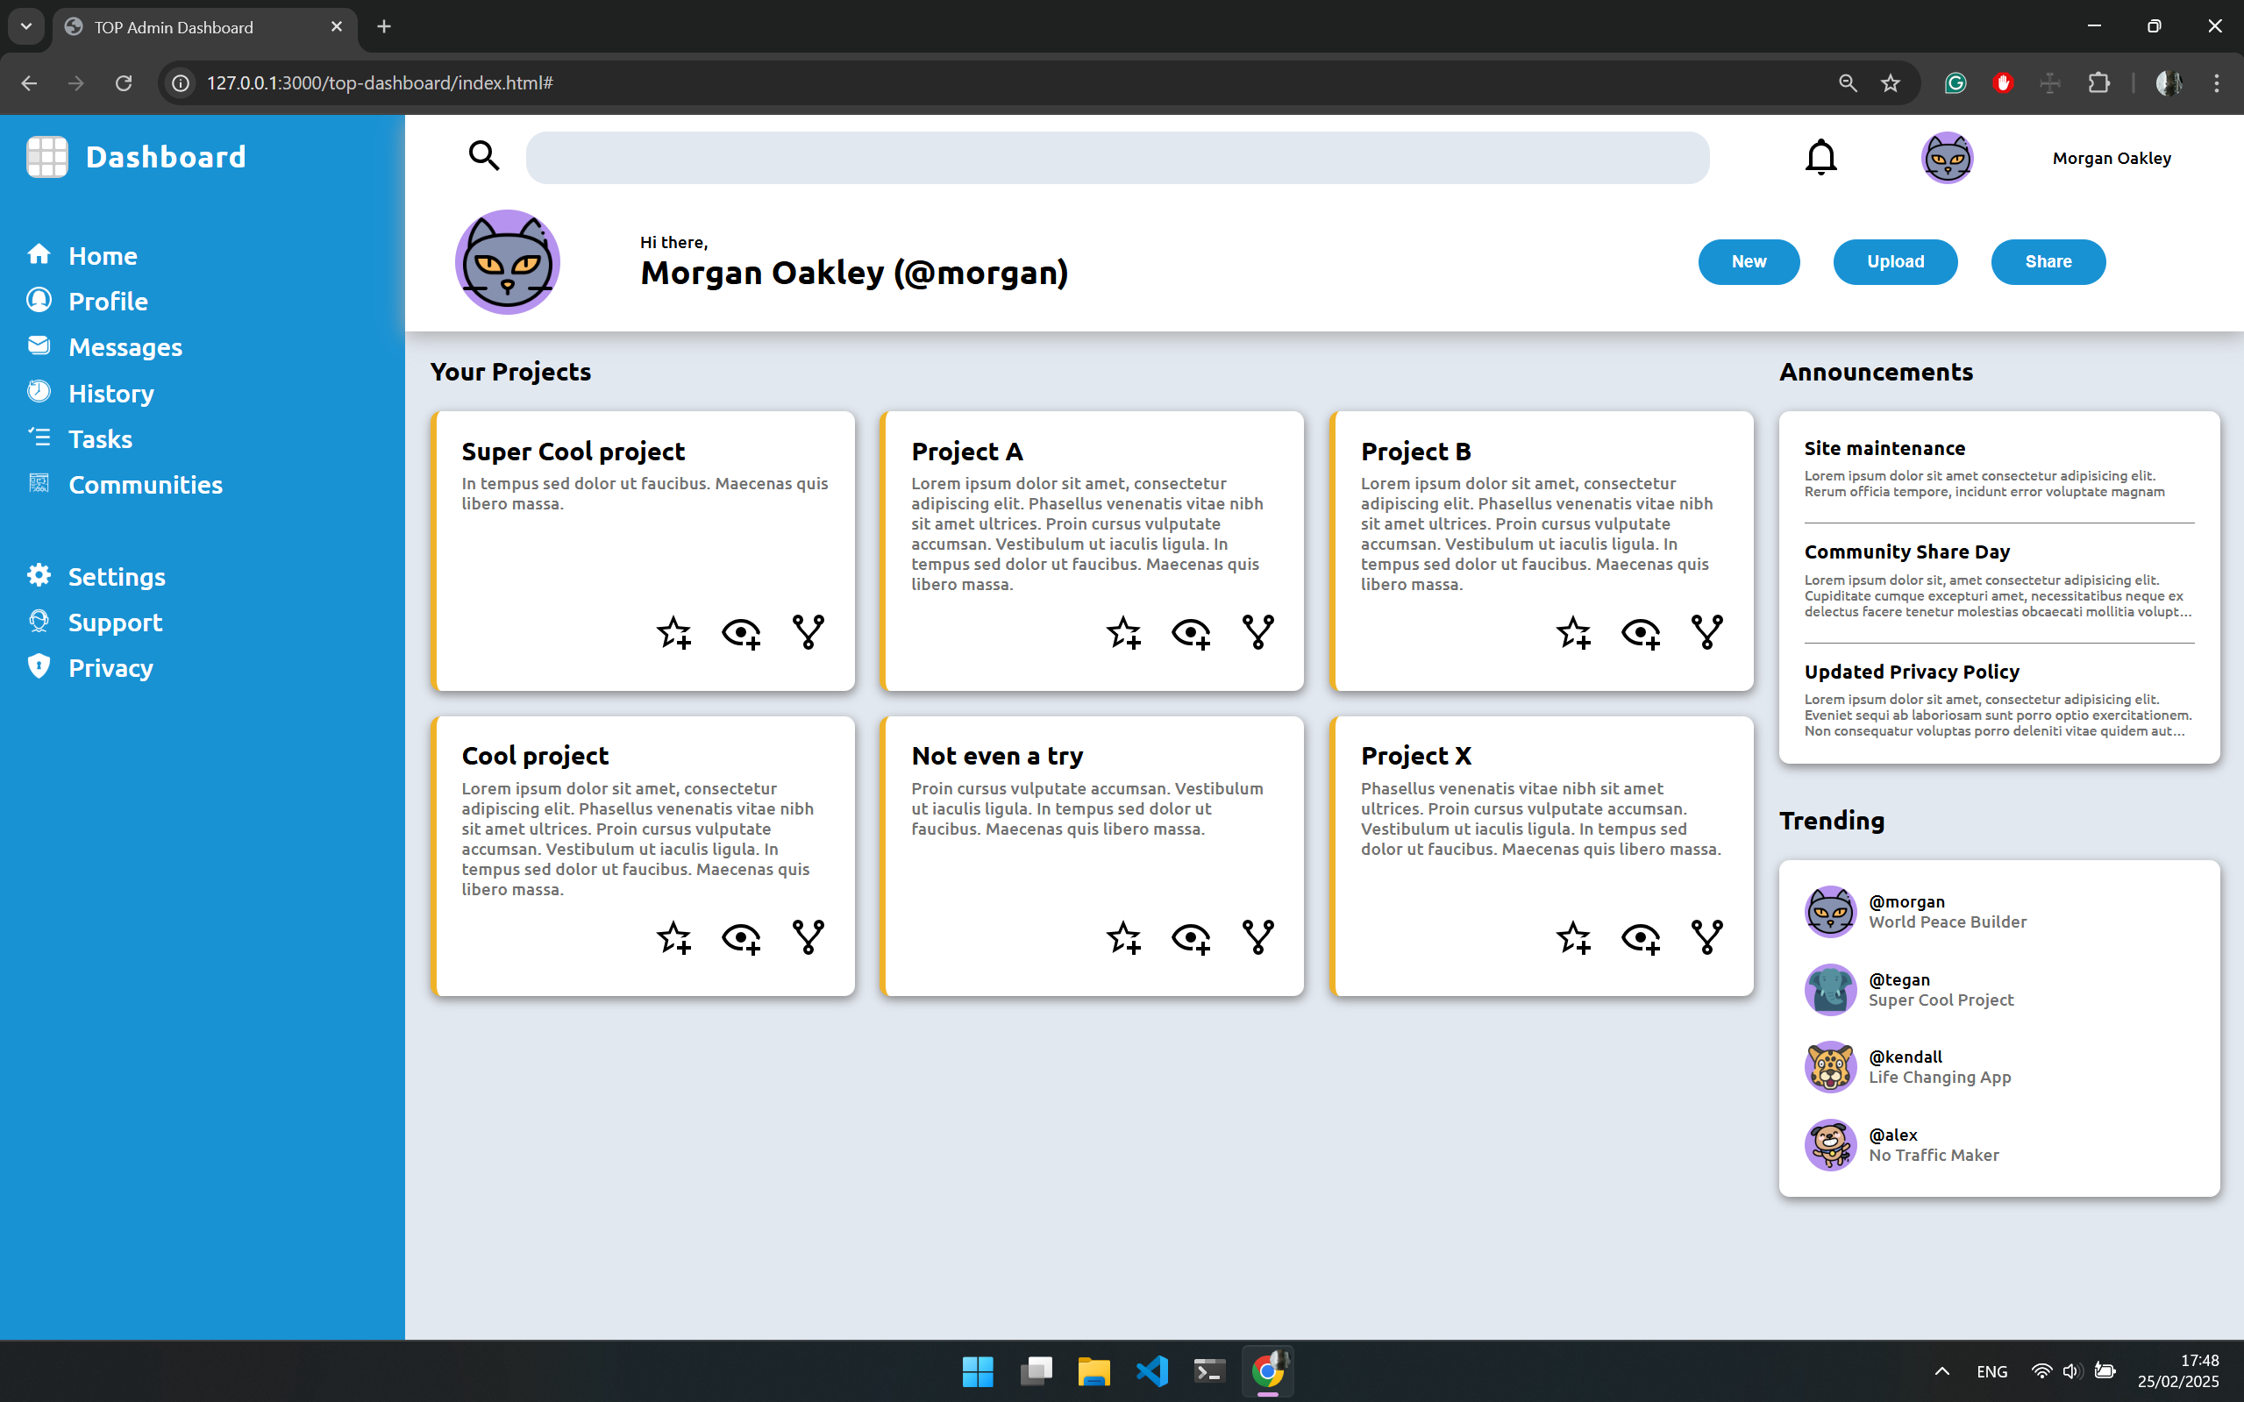Click @tegan's avatar in Trending

[1829, 989]
